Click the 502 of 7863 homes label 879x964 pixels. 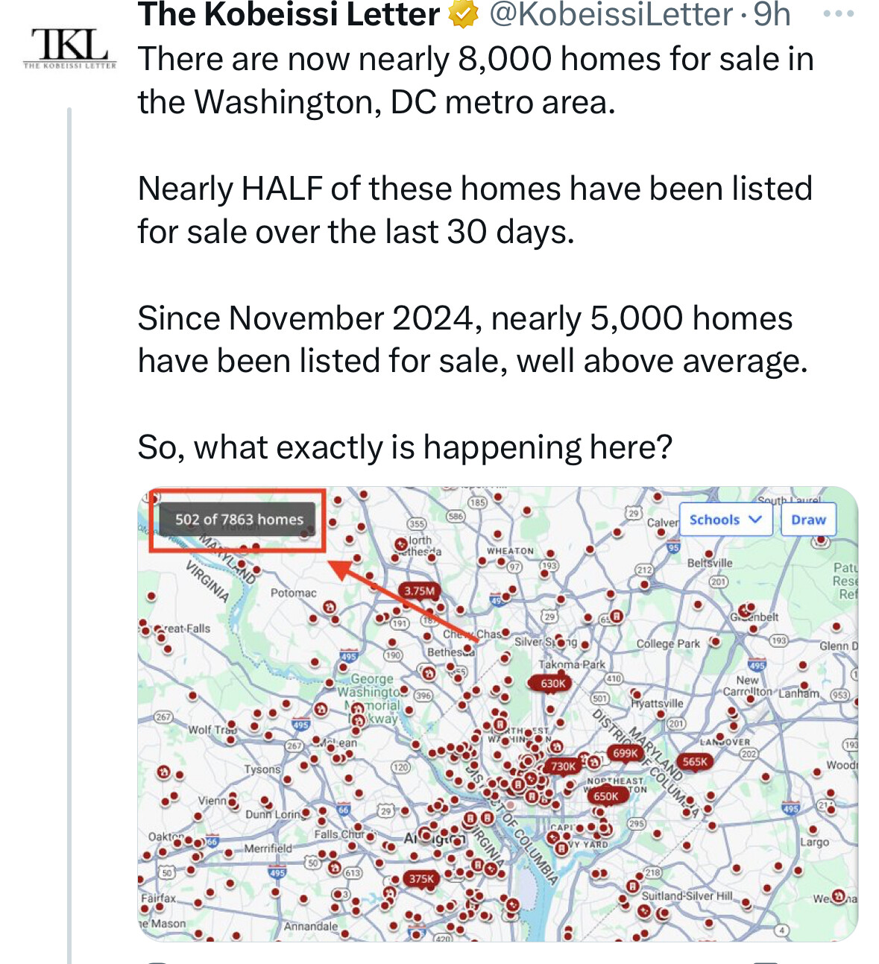click(239, 519)
